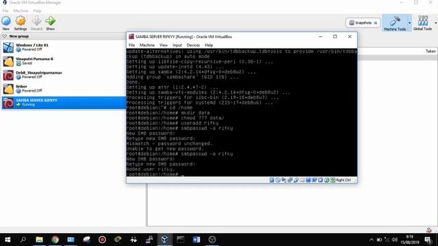This screenshot has height=246, width=438.
Task: Switch to VirtualBox taskbar icon
Action: click(164, 240)
